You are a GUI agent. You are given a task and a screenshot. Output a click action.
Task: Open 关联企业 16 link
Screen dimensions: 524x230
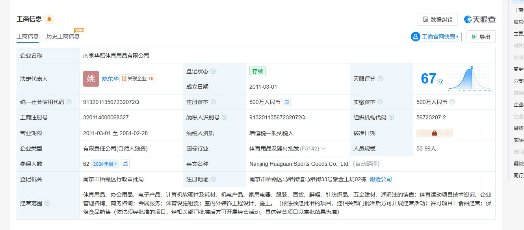click(x=138, y=79)
